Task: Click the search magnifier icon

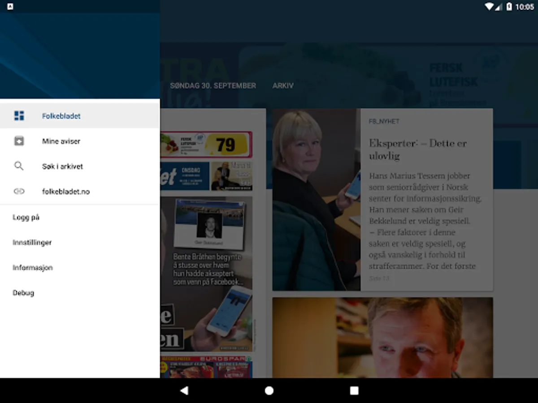Action: 19,166
